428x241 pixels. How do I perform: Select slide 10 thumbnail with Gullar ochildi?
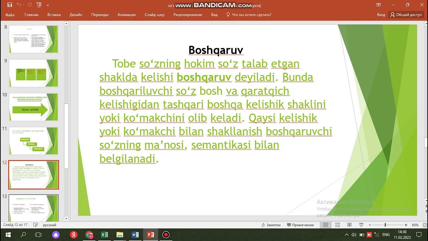pos(33,107)
